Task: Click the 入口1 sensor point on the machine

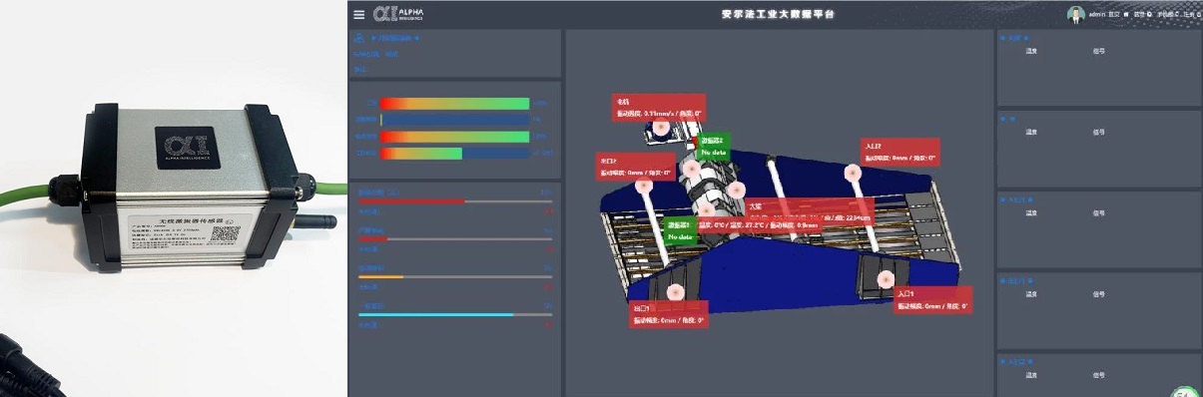Action: coord(886,281)
